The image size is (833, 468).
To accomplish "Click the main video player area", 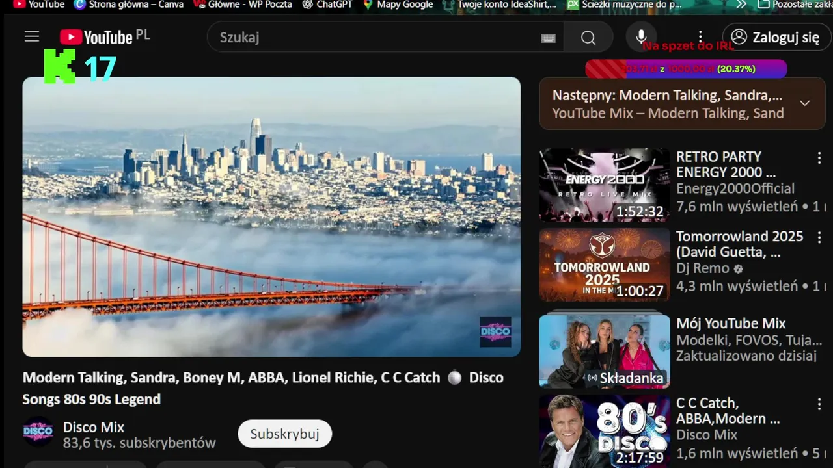I will (271, 217).
